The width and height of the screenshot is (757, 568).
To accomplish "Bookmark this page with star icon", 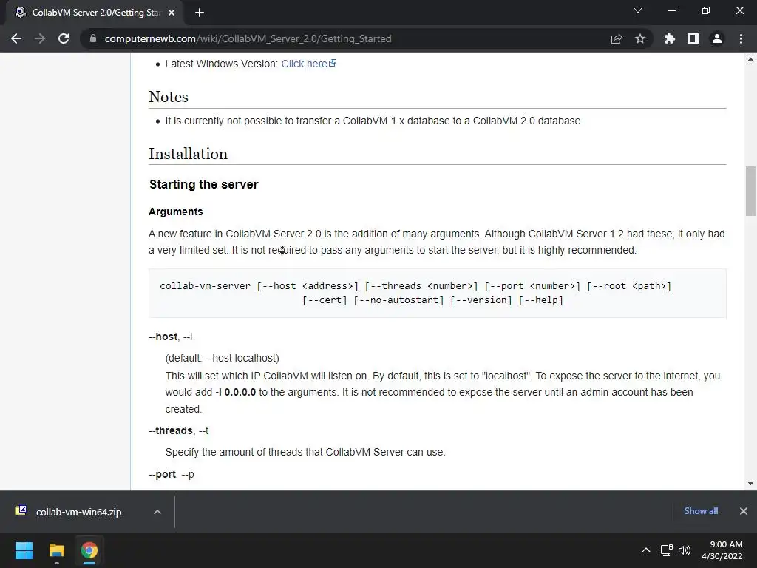I will 640,38.
